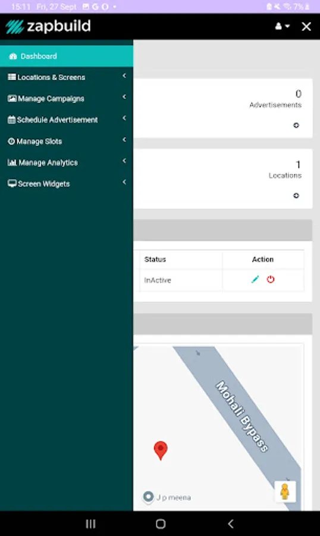Expand the Locations & Screens chevron

[x=124, y=76]
